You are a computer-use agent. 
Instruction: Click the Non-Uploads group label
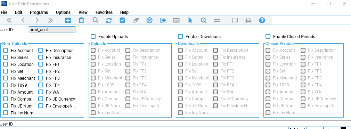[x=15, y=44]
